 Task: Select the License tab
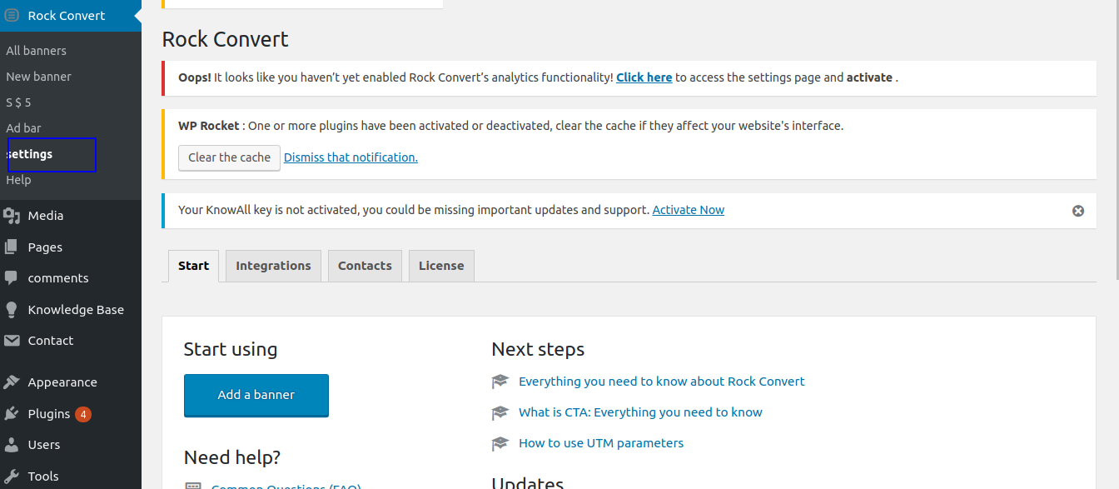coord(441,266)
